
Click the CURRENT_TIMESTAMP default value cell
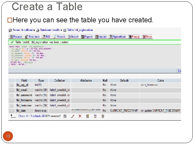(x=124, y=111)
